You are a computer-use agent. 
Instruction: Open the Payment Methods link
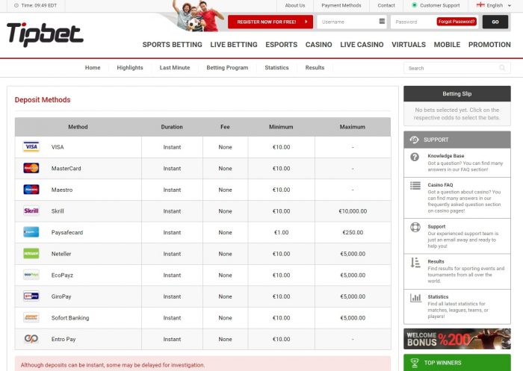click(341, 5)
